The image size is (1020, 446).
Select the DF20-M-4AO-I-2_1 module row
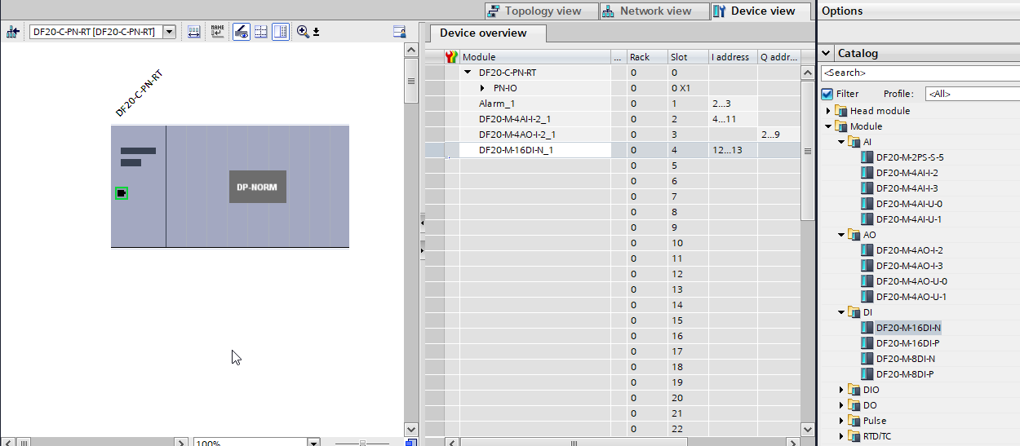pyautogui.click(x=521, y=135)
